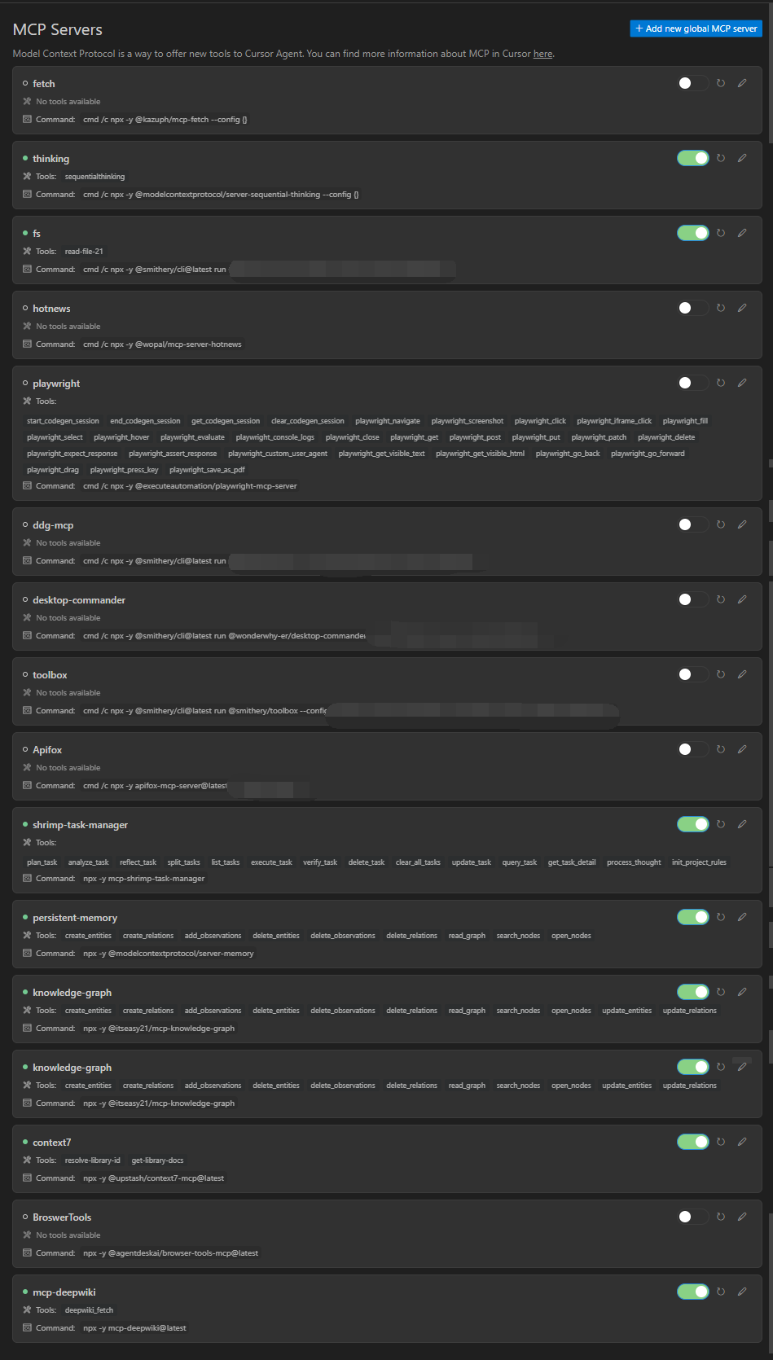
Task: Edit the hotnews server entry
Action: click(x=742, y=308)
